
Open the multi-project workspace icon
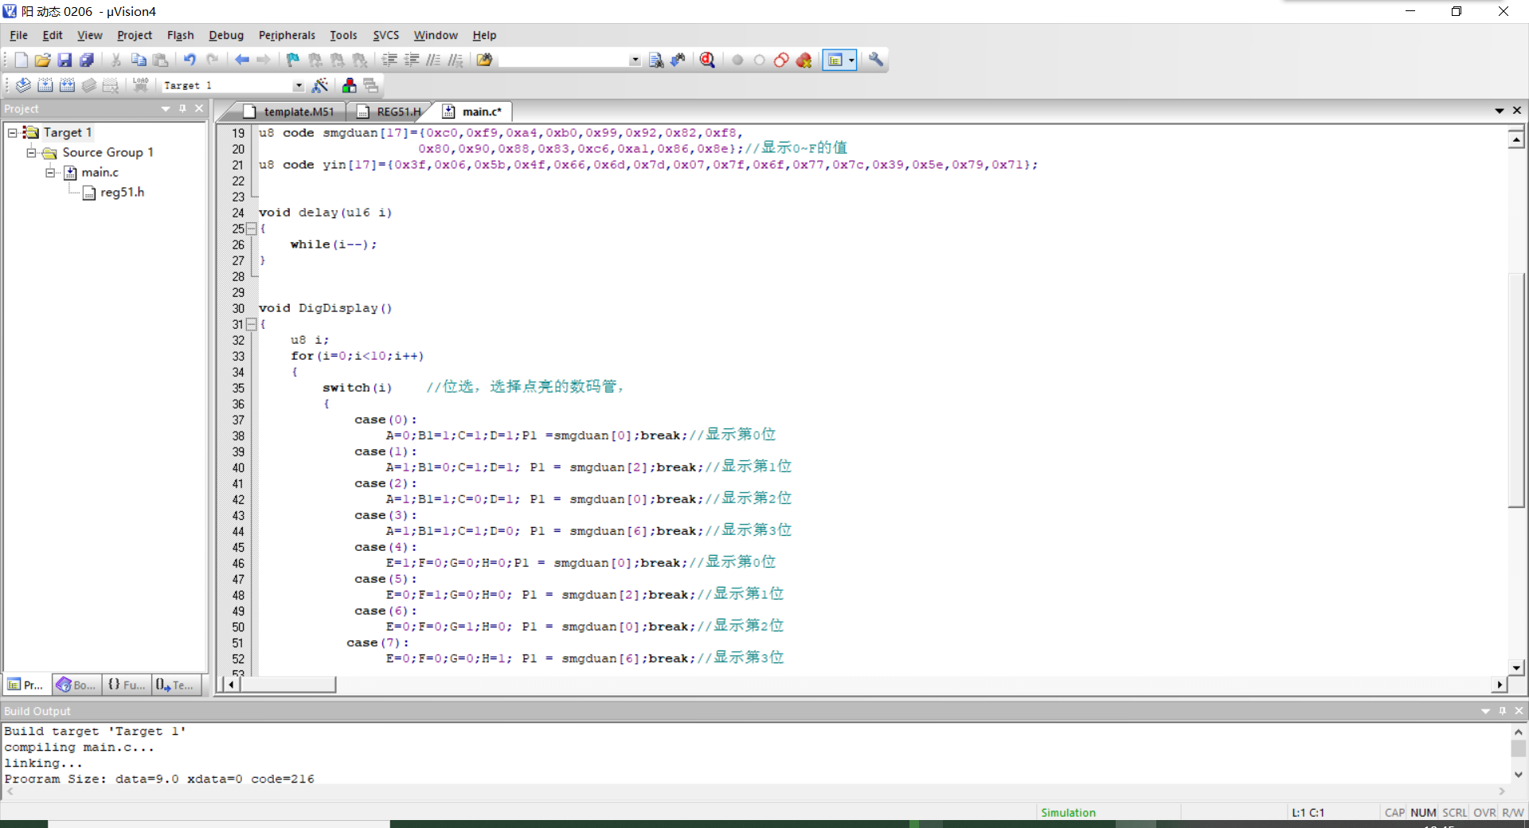[x=371, y=85]
